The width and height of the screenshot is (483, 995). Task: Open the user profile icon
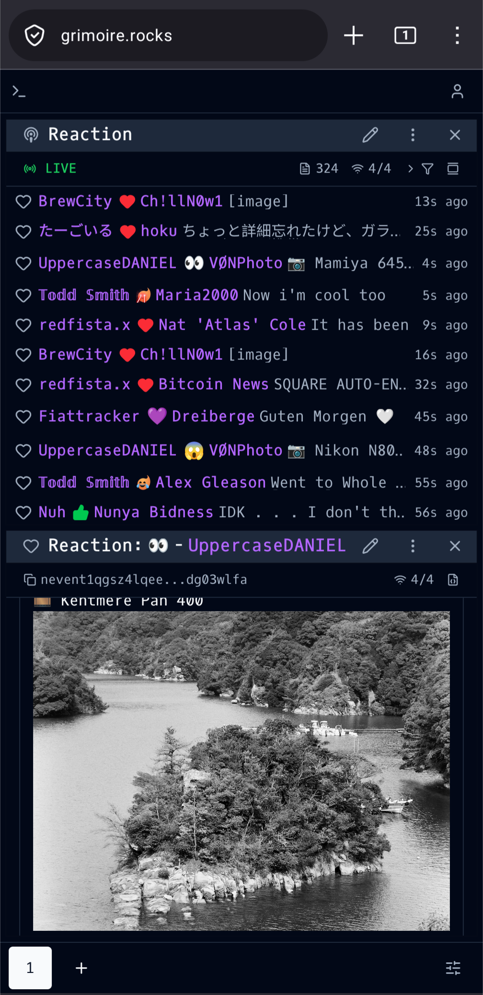457,91
